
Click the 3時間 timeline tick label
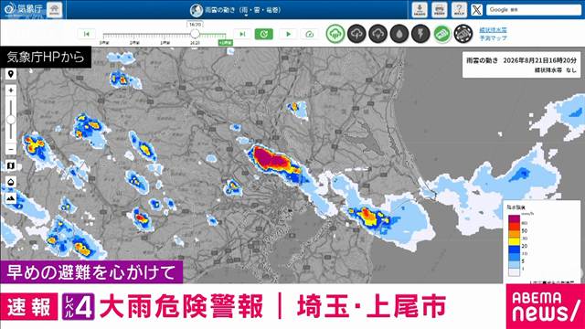point(104,43)
